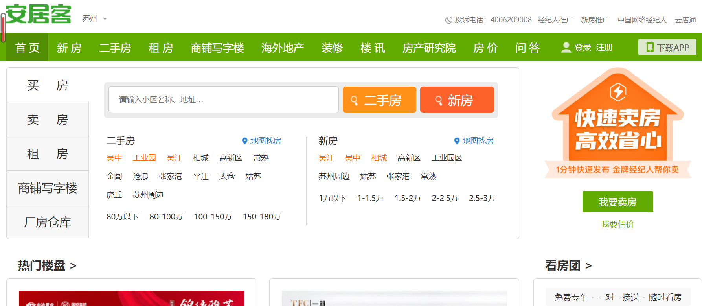Open the 新房 navigation menu item

[69, 48]
